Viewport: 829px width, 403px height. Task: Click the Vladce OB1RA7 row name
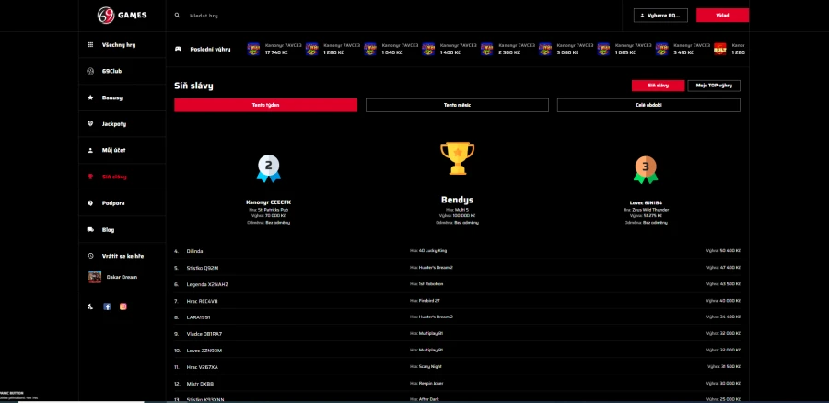click(x=204, y=334)
